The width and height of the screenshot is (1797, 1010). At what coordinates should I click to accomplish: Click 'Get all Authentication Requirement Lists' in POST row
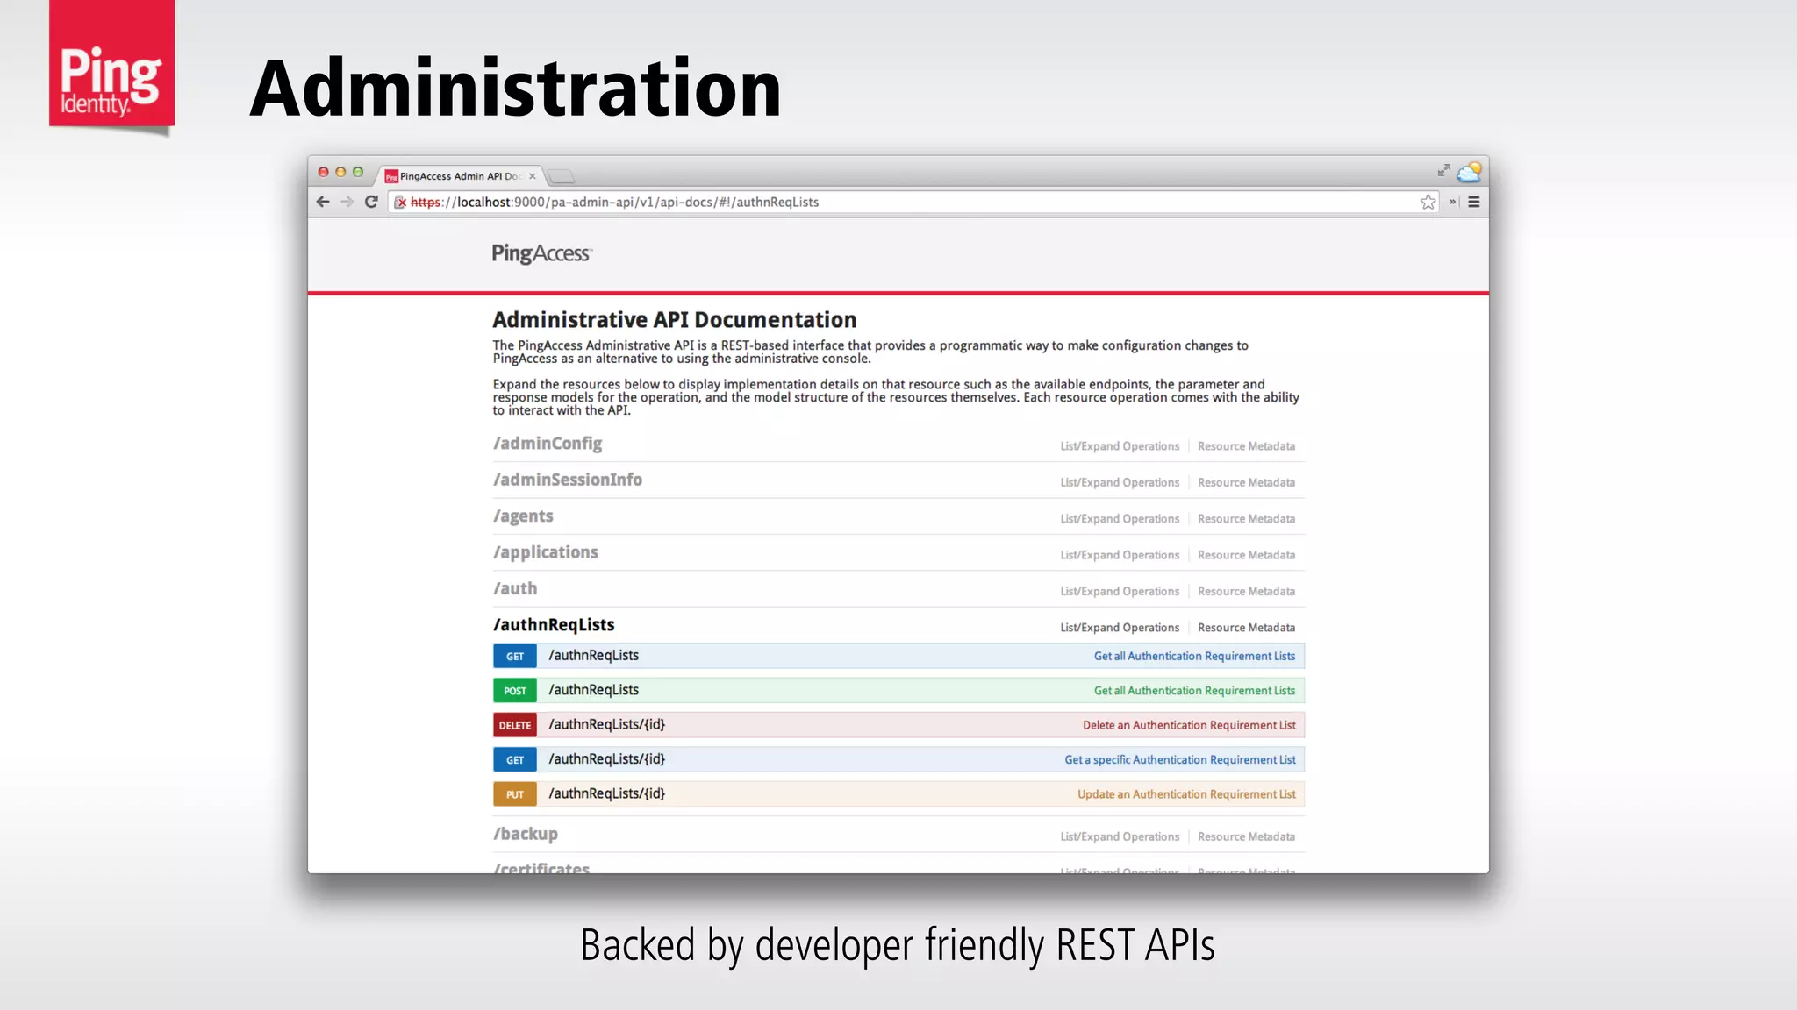click(x=1194, y=691)
